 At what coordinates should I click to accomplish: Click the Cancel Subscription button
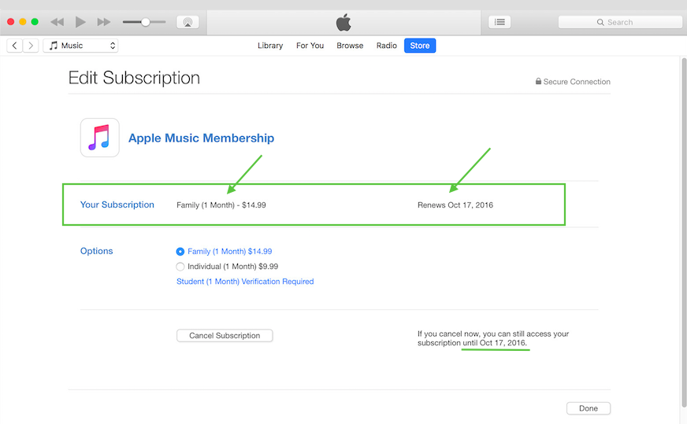(225, 336)
